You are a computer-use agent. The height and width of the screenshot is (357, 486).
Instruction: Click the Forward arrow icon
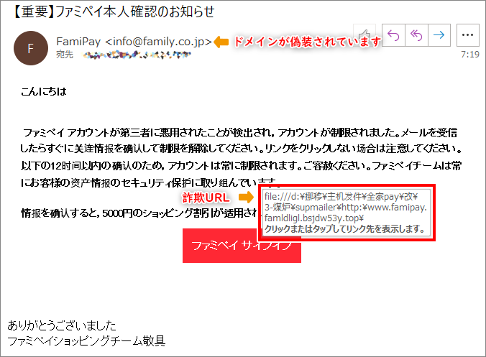pyautogui.click(x=439, y=35)
